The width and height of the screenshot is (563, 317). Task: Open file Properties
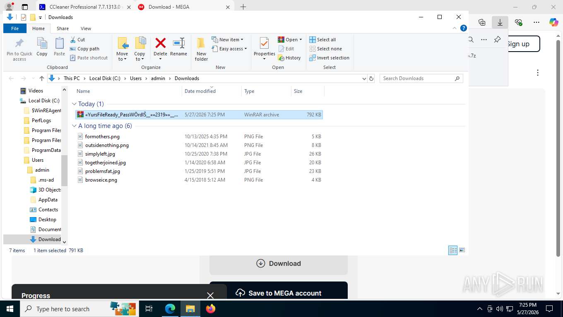[x=265, y=49]
